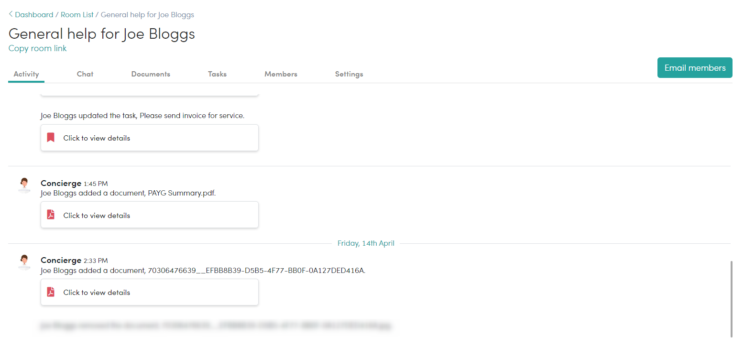Screen dimensions: 744x359
Task: Select the Activity tab
Action: (26, 74)
